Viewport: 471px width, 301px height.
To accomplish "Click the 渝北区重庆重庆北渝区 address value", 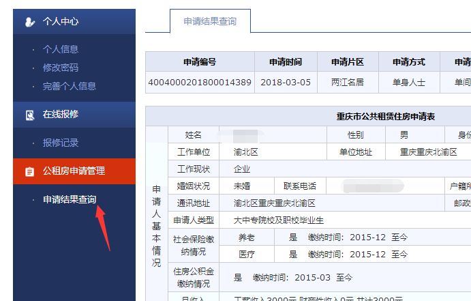I will tap(275, 203).
